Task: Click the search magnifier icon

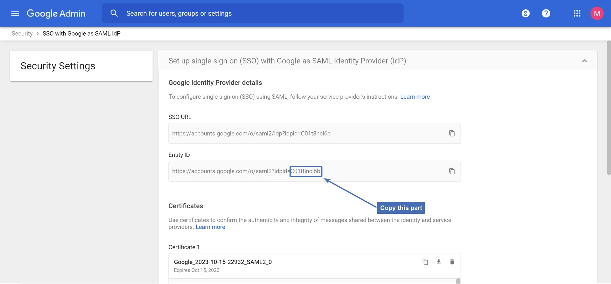Action: [114, 13]
